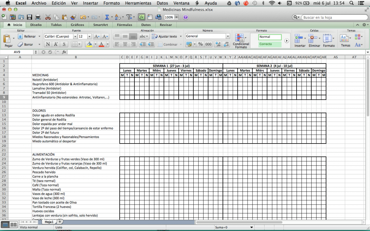Pick the yellow fill color bucket
370x231 pixels.
(89, 44)
